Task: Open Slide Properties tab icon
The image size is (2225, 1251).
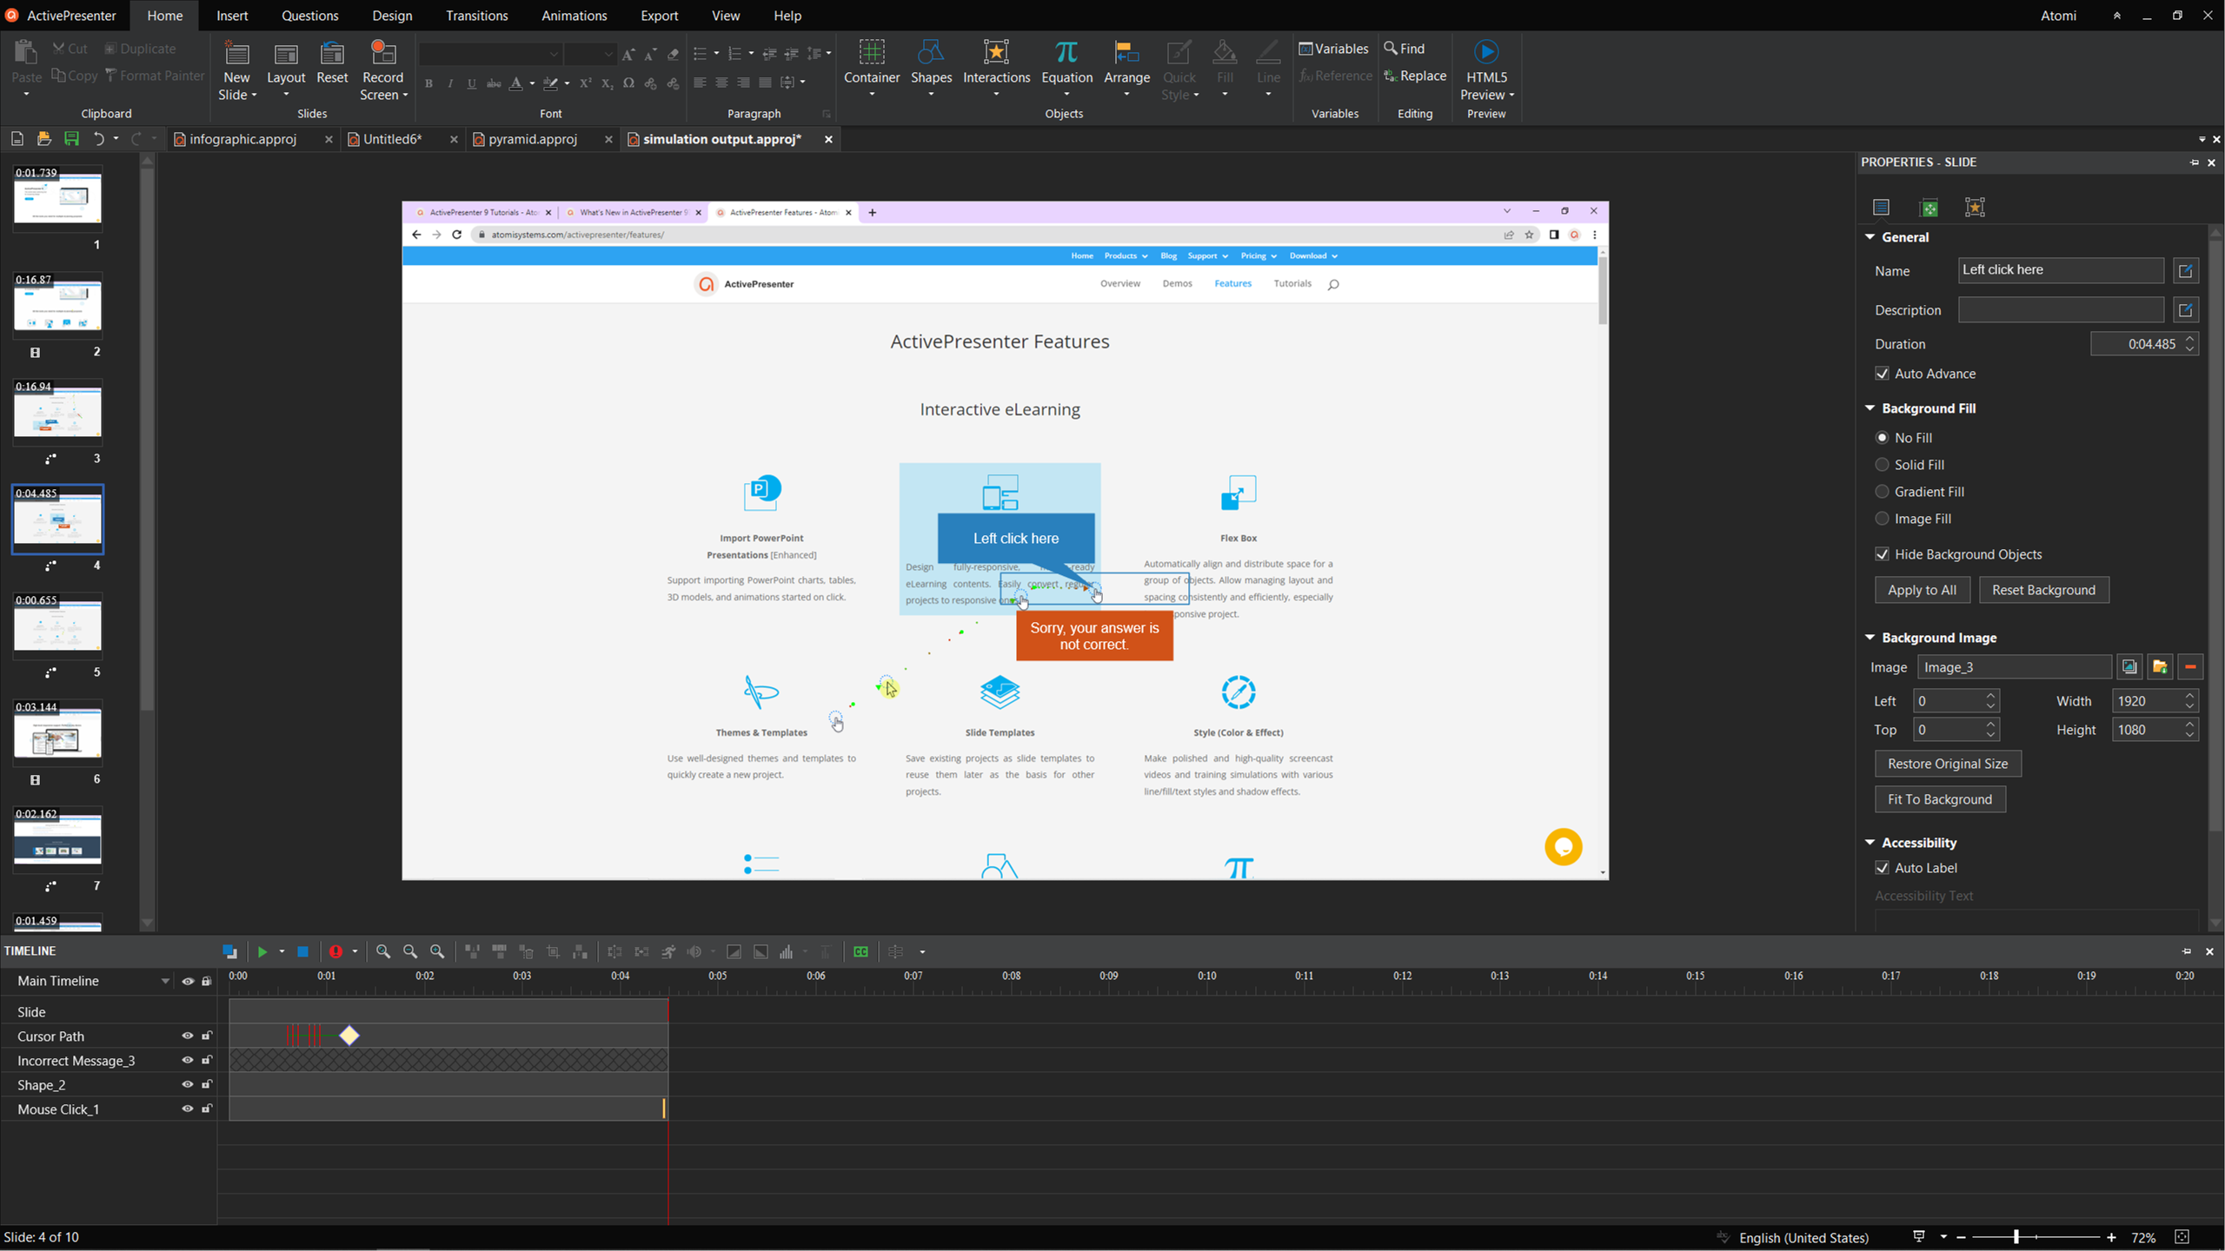Action: (x=1881, y=208)
